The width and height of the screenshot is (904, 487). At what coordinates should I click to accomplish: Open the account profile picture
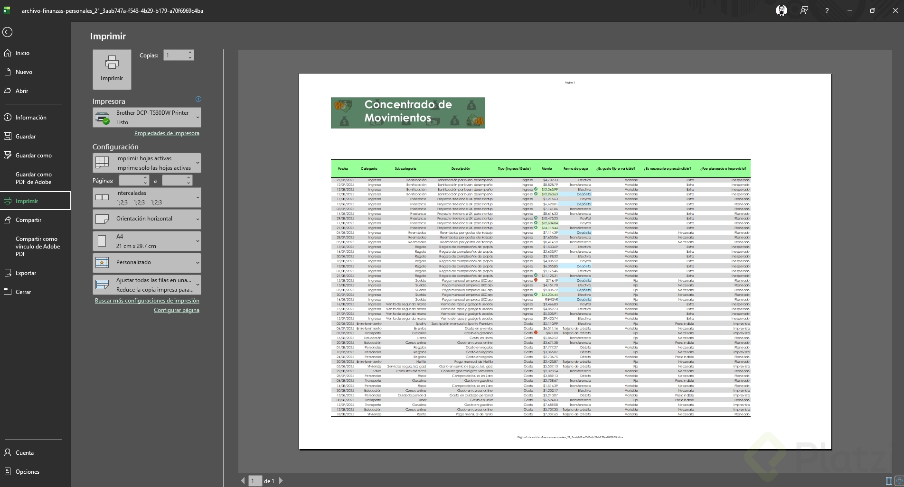click(x=781, y=10)
